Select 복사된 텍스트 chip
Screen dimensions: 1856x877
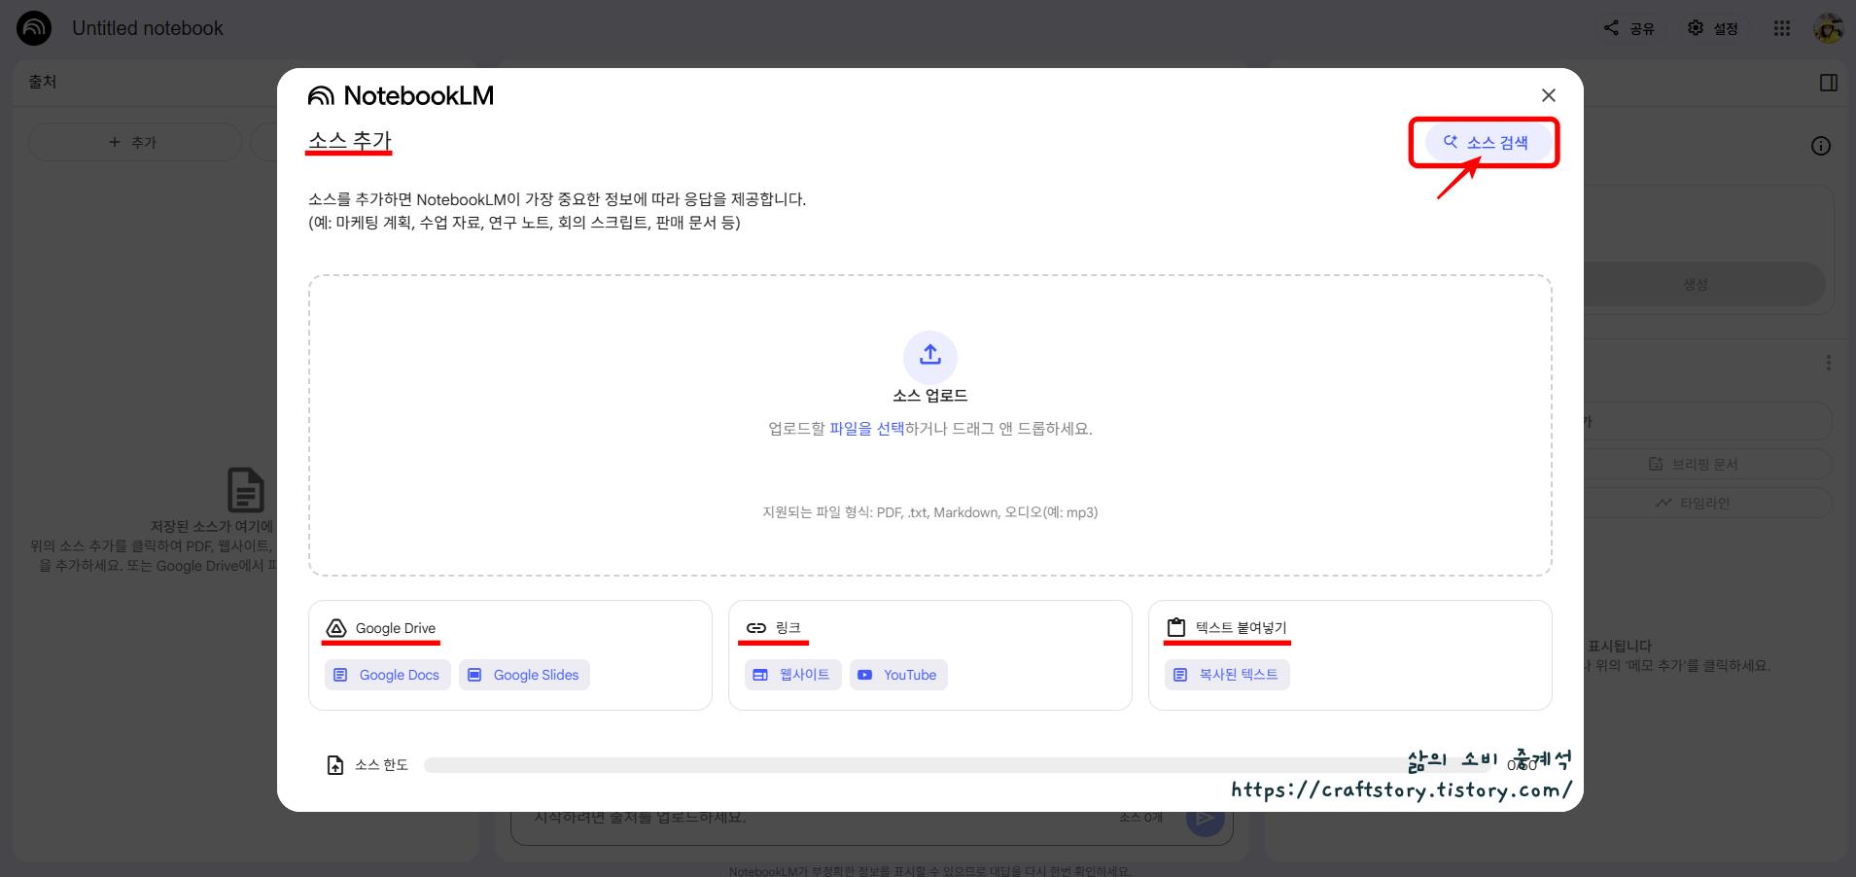click(1227, 675)
